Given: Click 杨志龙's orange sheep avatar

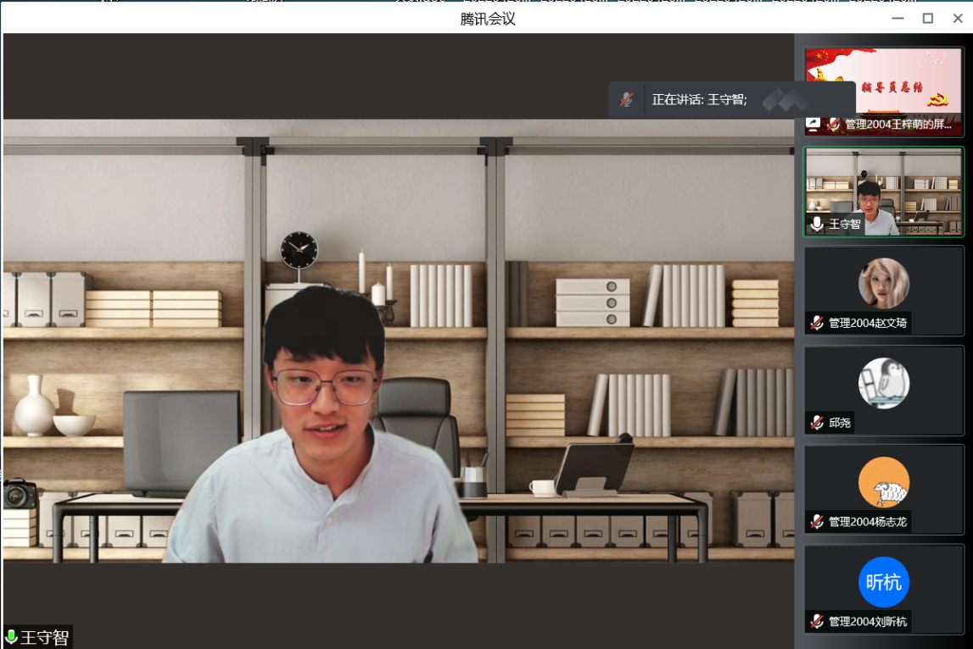Looking at the screenshot, I should 883,483.
